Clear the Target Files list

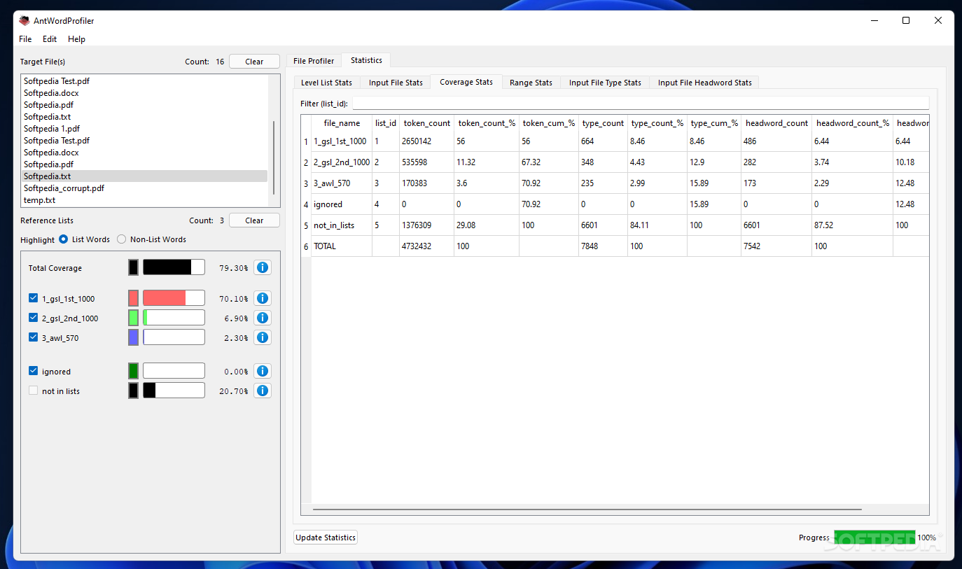254,62
